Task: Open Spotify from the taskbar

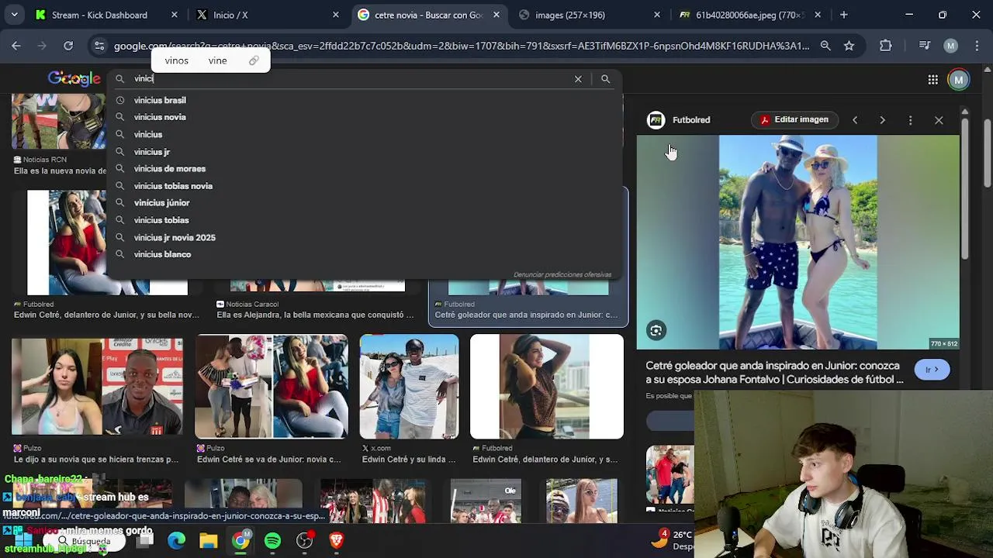Action: point(272,541)
